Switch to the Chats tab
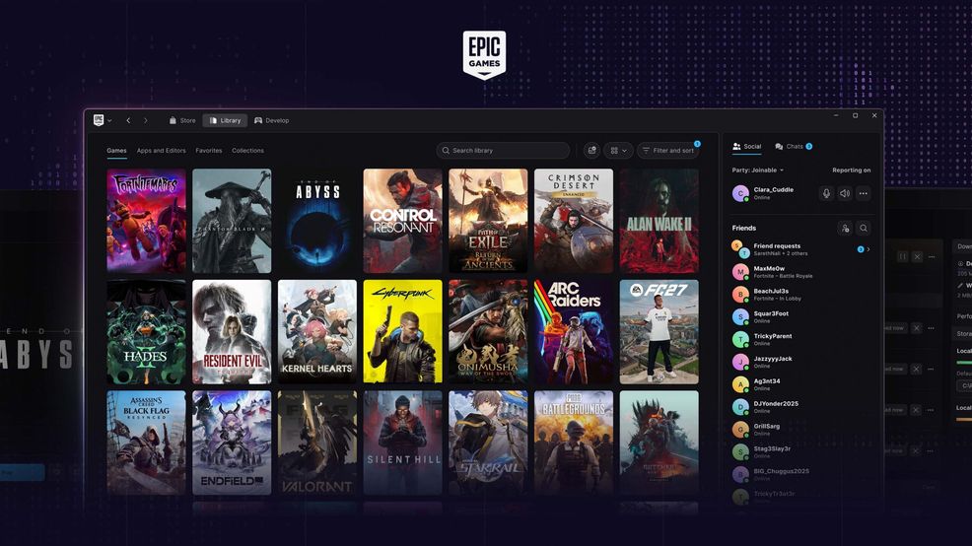The image size is (972, 546). (794, 146)
